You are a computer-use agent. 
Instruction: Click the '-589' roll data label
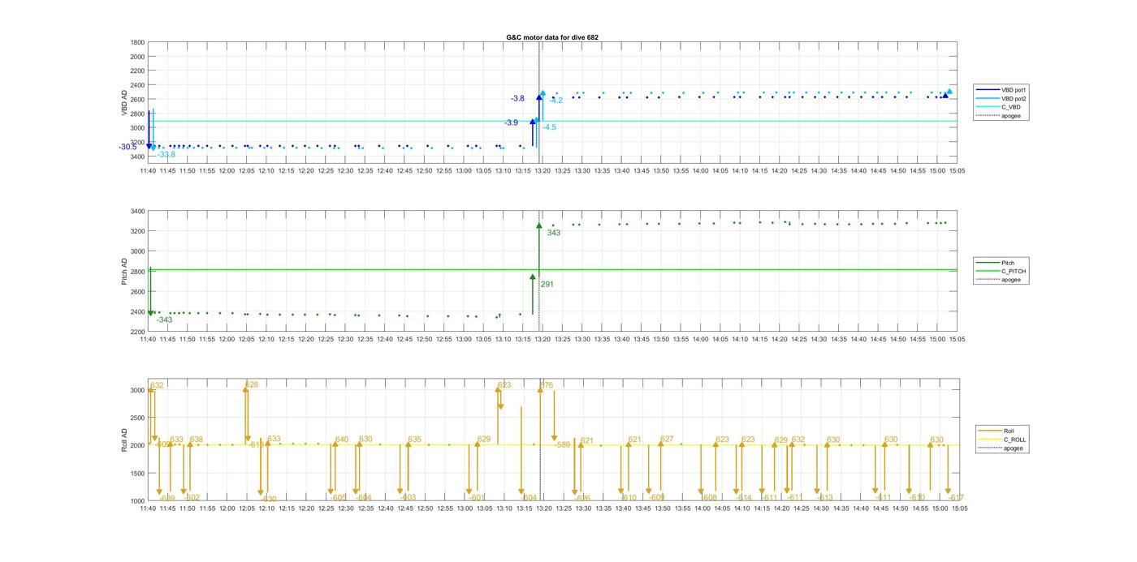[x=563, y=444]
